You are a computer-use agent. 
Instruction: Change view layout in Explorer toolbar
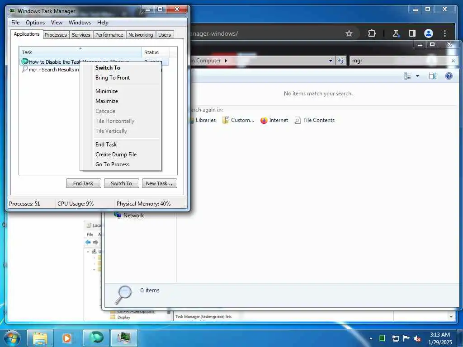(407, 76)
